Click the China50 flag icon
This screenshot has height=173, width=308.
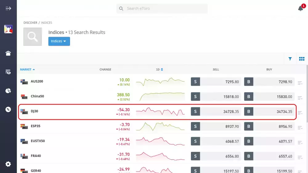(x=24, y=96)
